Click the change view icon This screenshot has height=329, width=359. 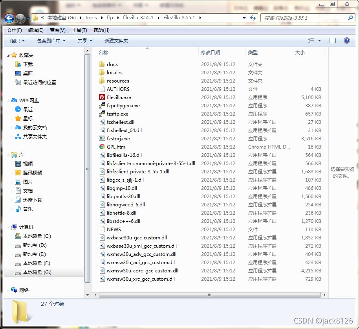pos(311,40)
